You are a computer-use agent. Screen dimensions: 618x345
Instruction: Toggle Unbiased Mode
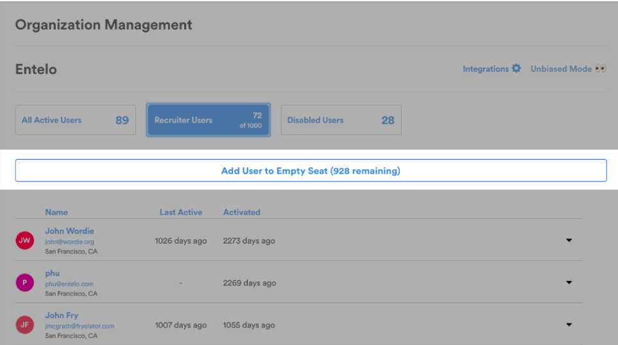pyautogui.click(x=561, y=69)
